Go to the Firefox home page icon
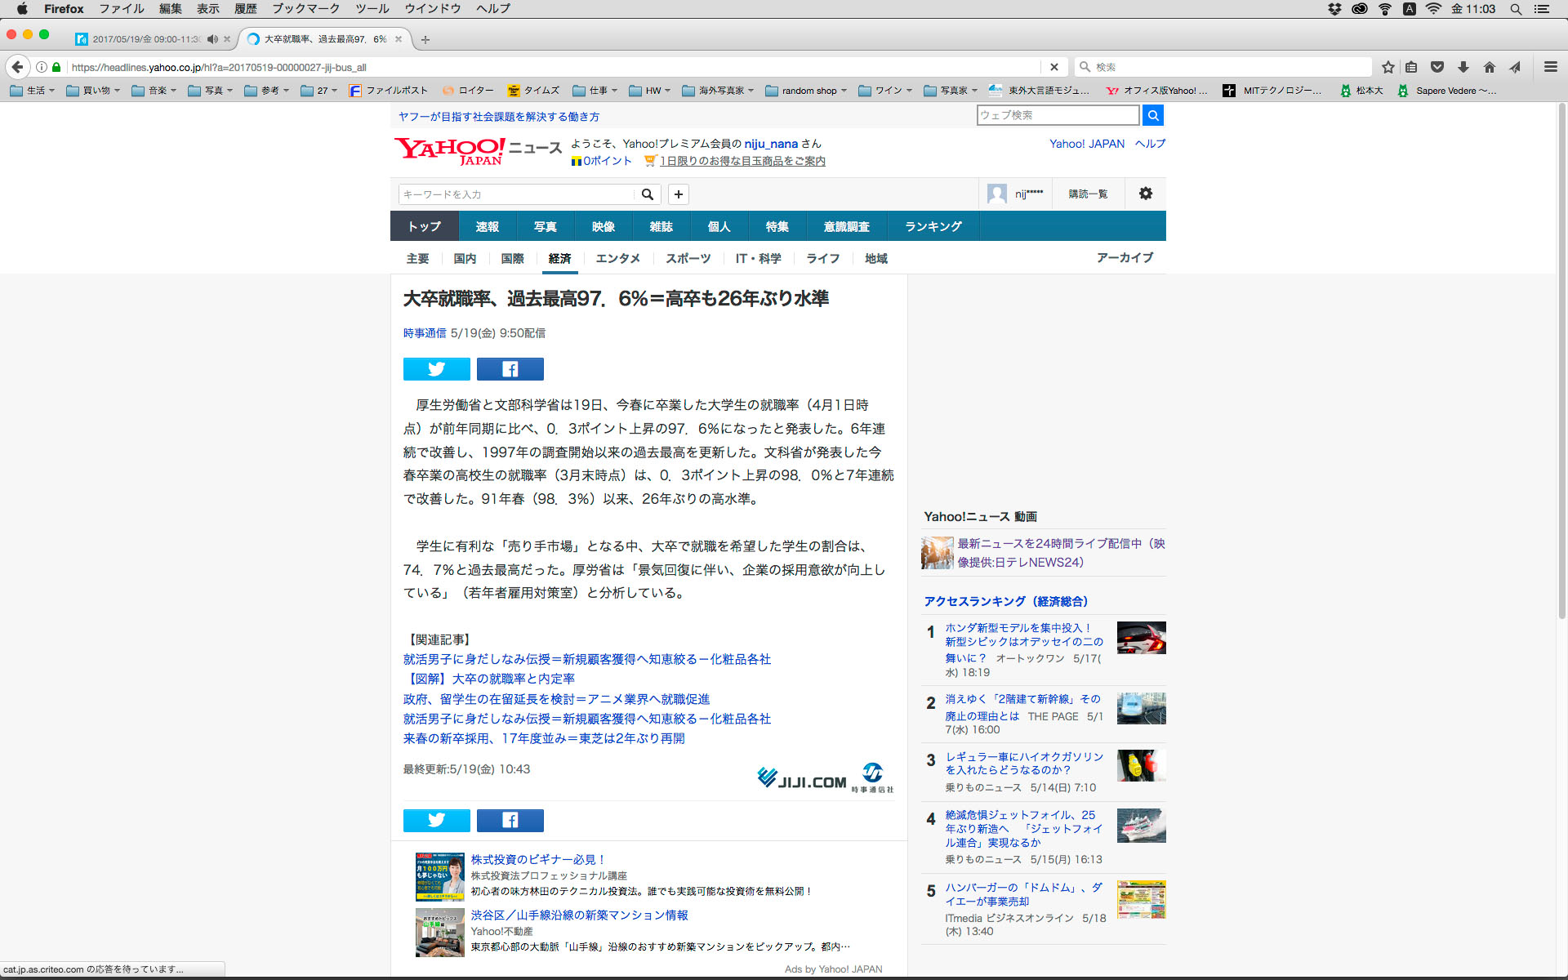Screen dimensions: 1568x980 [1489, 67]
